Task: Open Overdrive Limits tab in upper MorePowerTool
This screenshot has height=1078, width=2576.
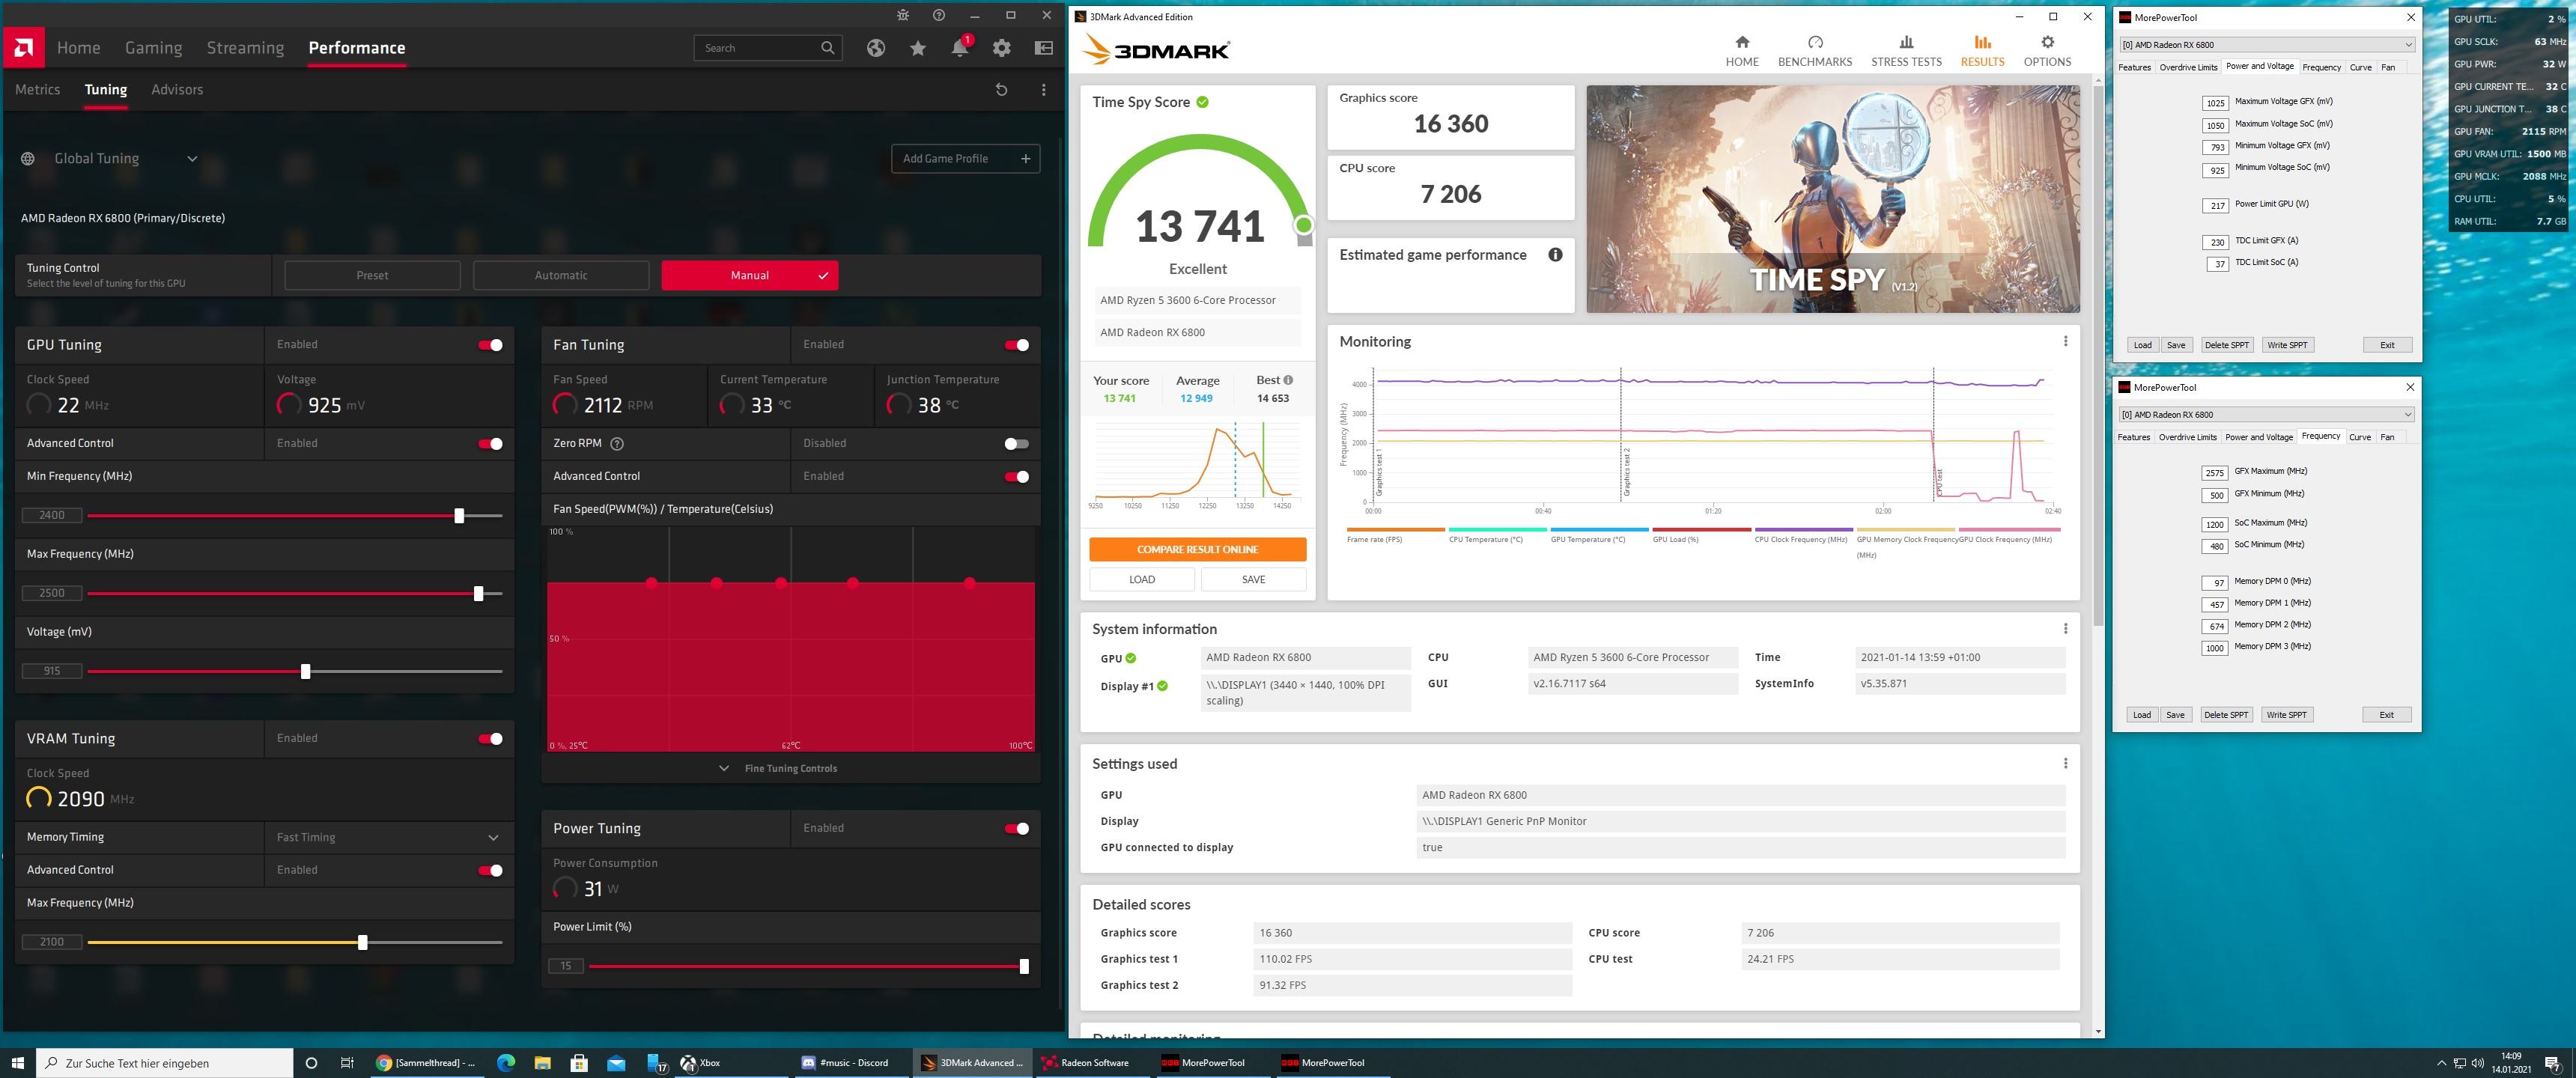Action: click(2188, 68)
